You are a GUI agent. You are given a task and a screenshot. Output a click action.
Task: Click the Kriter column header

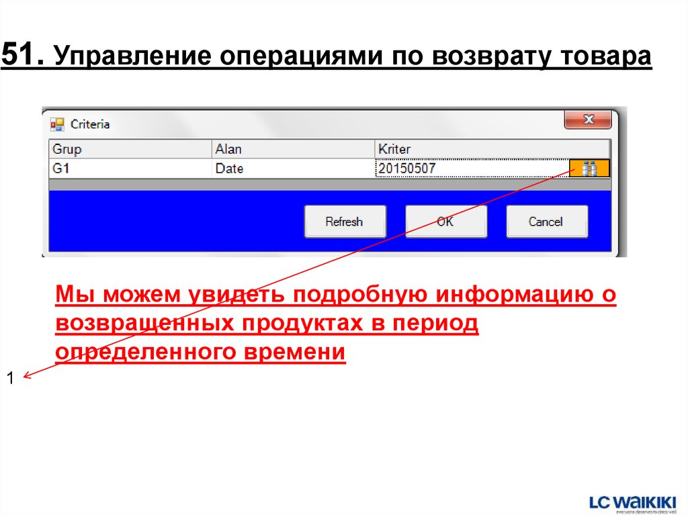[492, 149]
